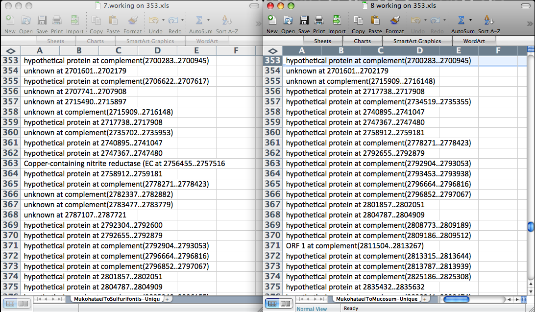Add a new sheet with the plus button
This screenshot has width=535, height=312.
coord(424,298)
